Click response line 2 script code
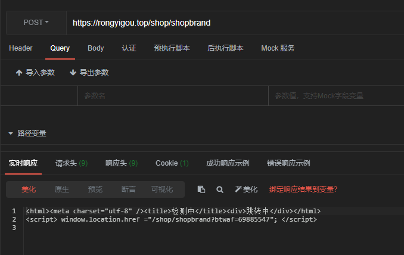 tap(171, 219)
